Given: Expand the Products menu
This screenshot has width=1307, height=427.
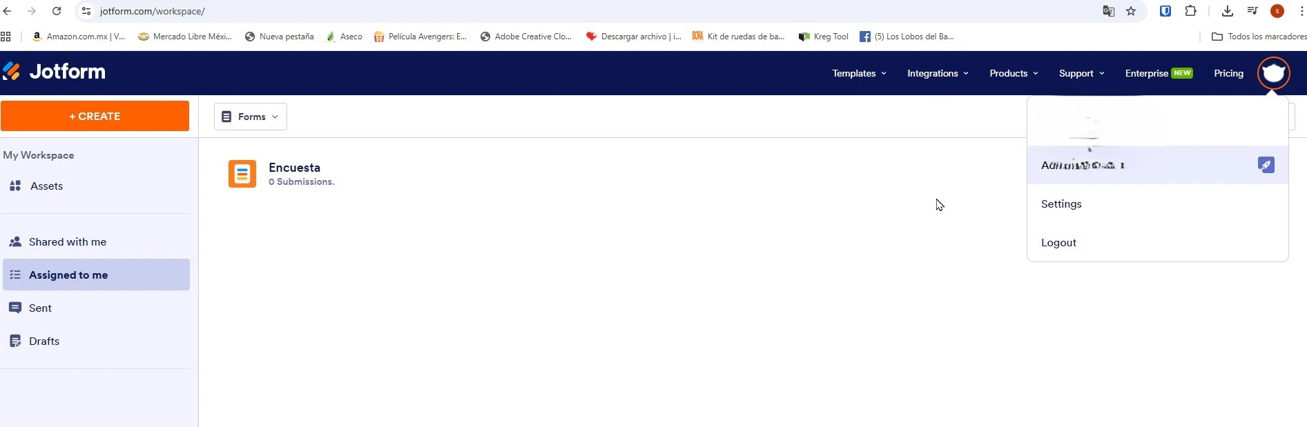Looking at the screenshot, I should (x=1014, y=73).
